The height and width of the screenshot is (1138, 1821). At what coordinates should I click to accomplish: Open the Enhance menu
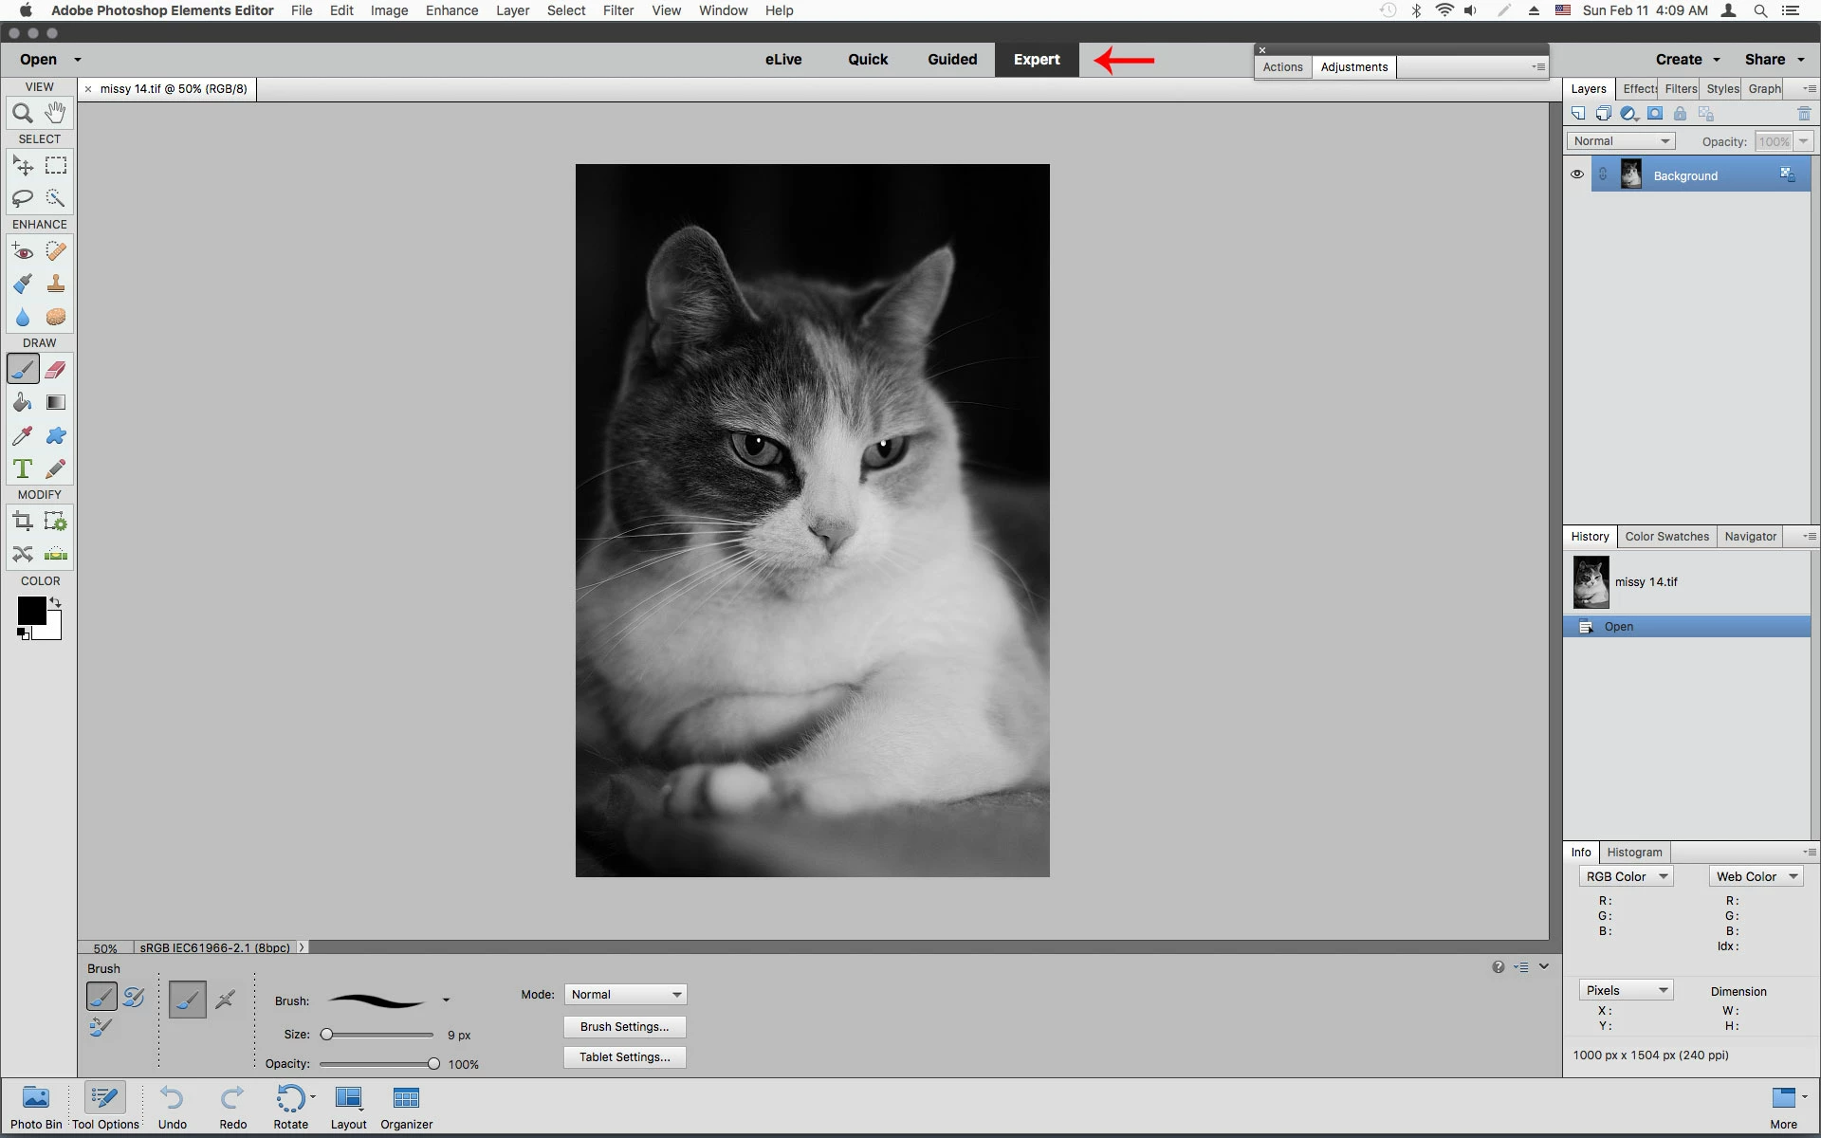(x=451, y=10)
